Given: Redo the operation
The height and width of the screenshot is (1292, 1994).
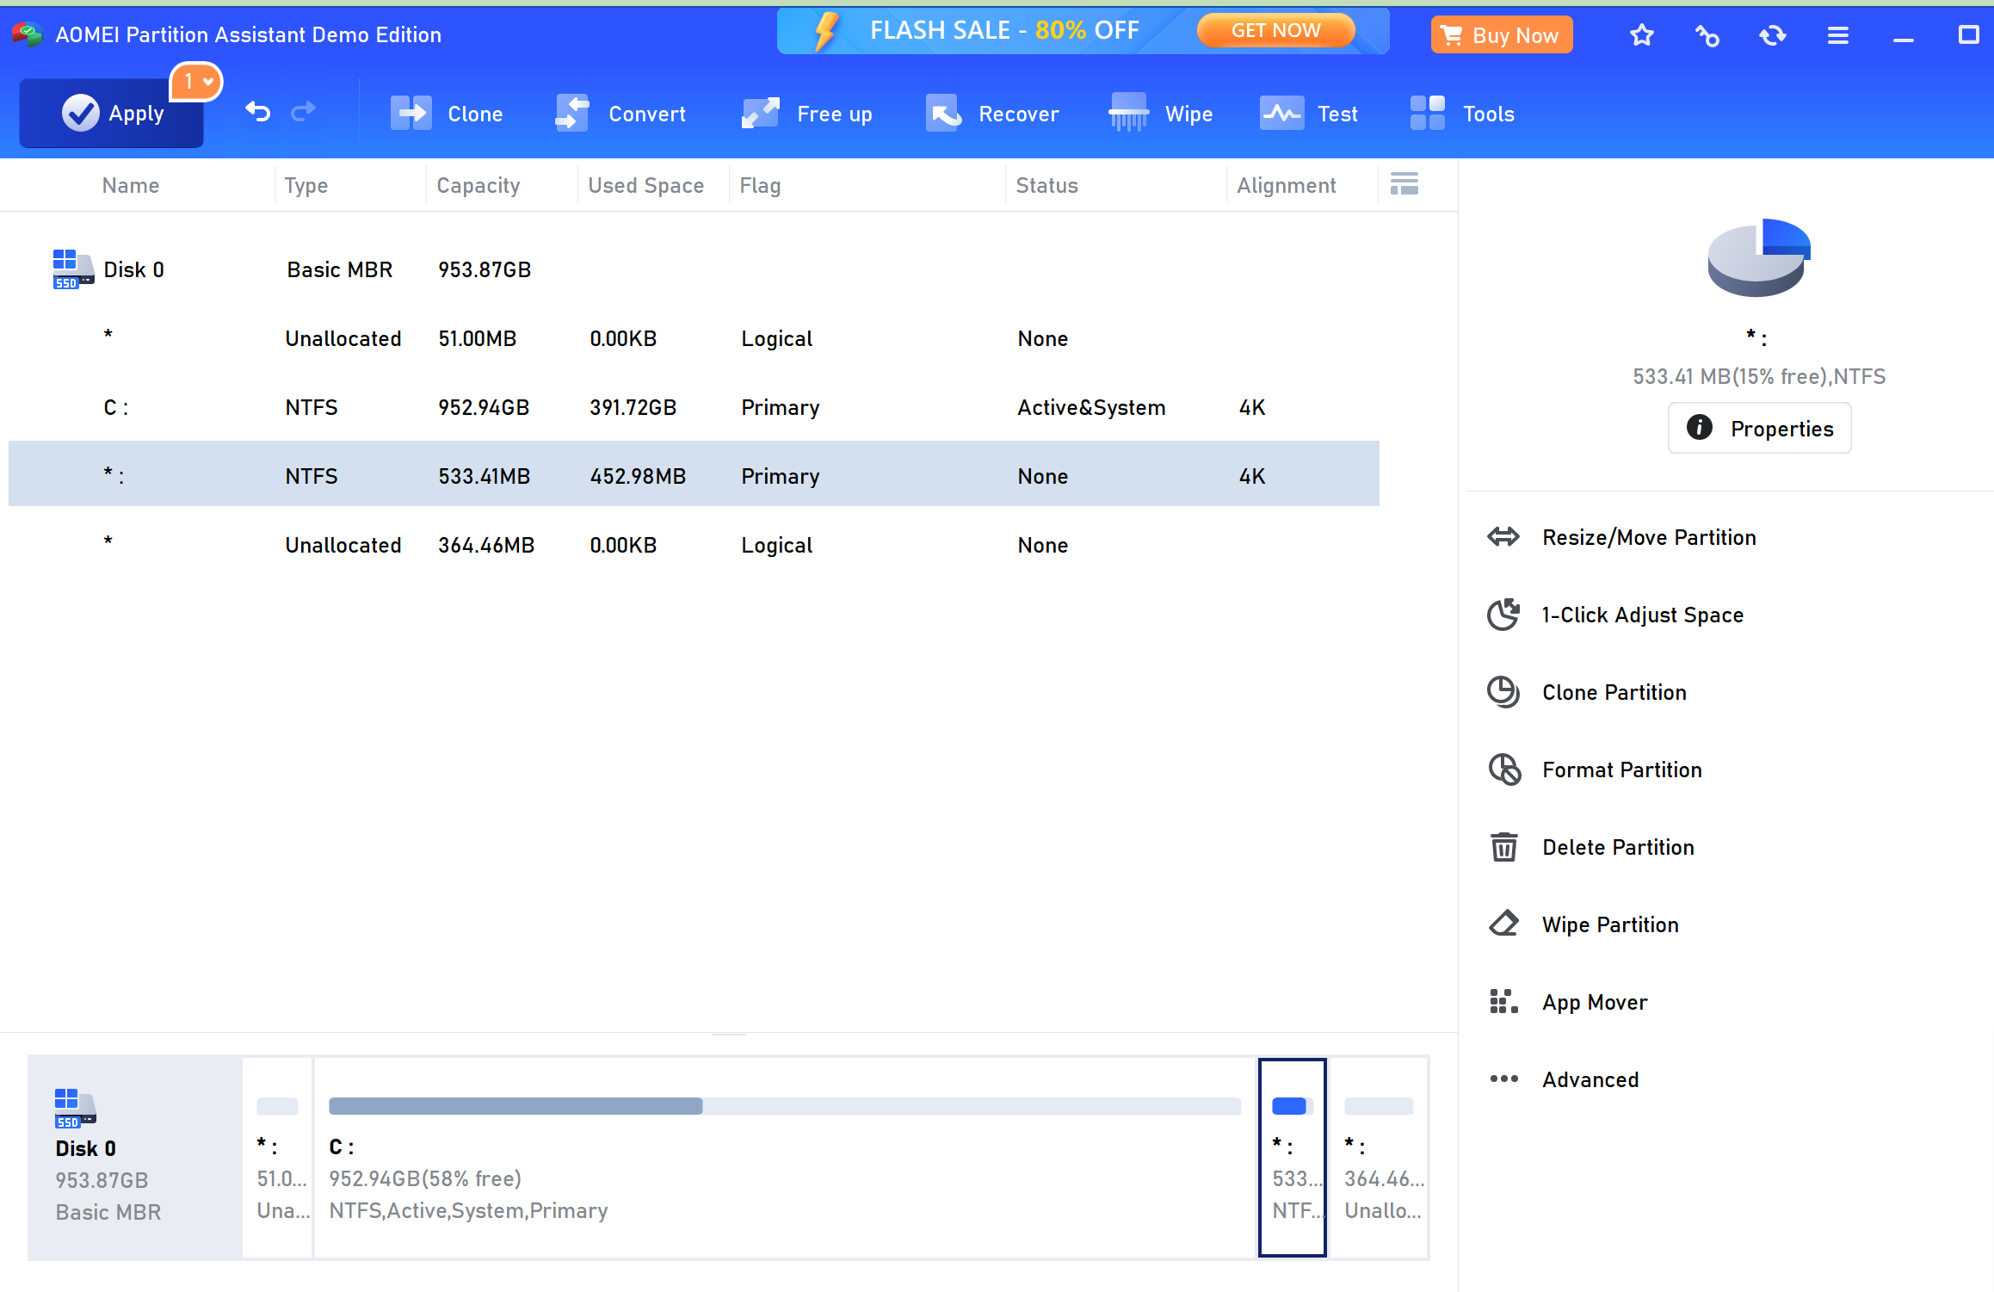Looking at the screenshot, I should pos(303,112).
